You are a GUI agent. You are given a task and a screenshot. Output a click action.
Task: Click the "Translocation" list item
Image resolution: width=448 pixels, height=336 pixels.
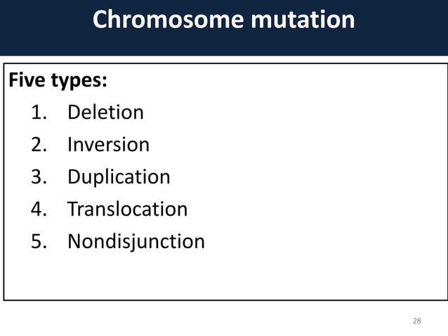pos(127,209)
